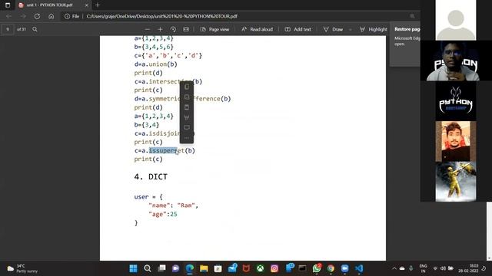Switch to Zoom app on taskbar
Screen dimensions: 492x276
(345, 268)
